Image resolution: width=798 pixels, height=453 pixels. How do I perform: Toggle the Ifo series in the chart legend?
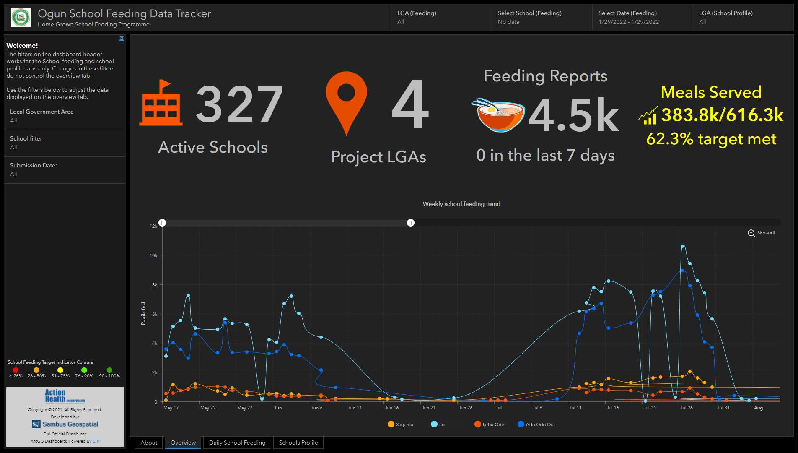click(437, 424)
